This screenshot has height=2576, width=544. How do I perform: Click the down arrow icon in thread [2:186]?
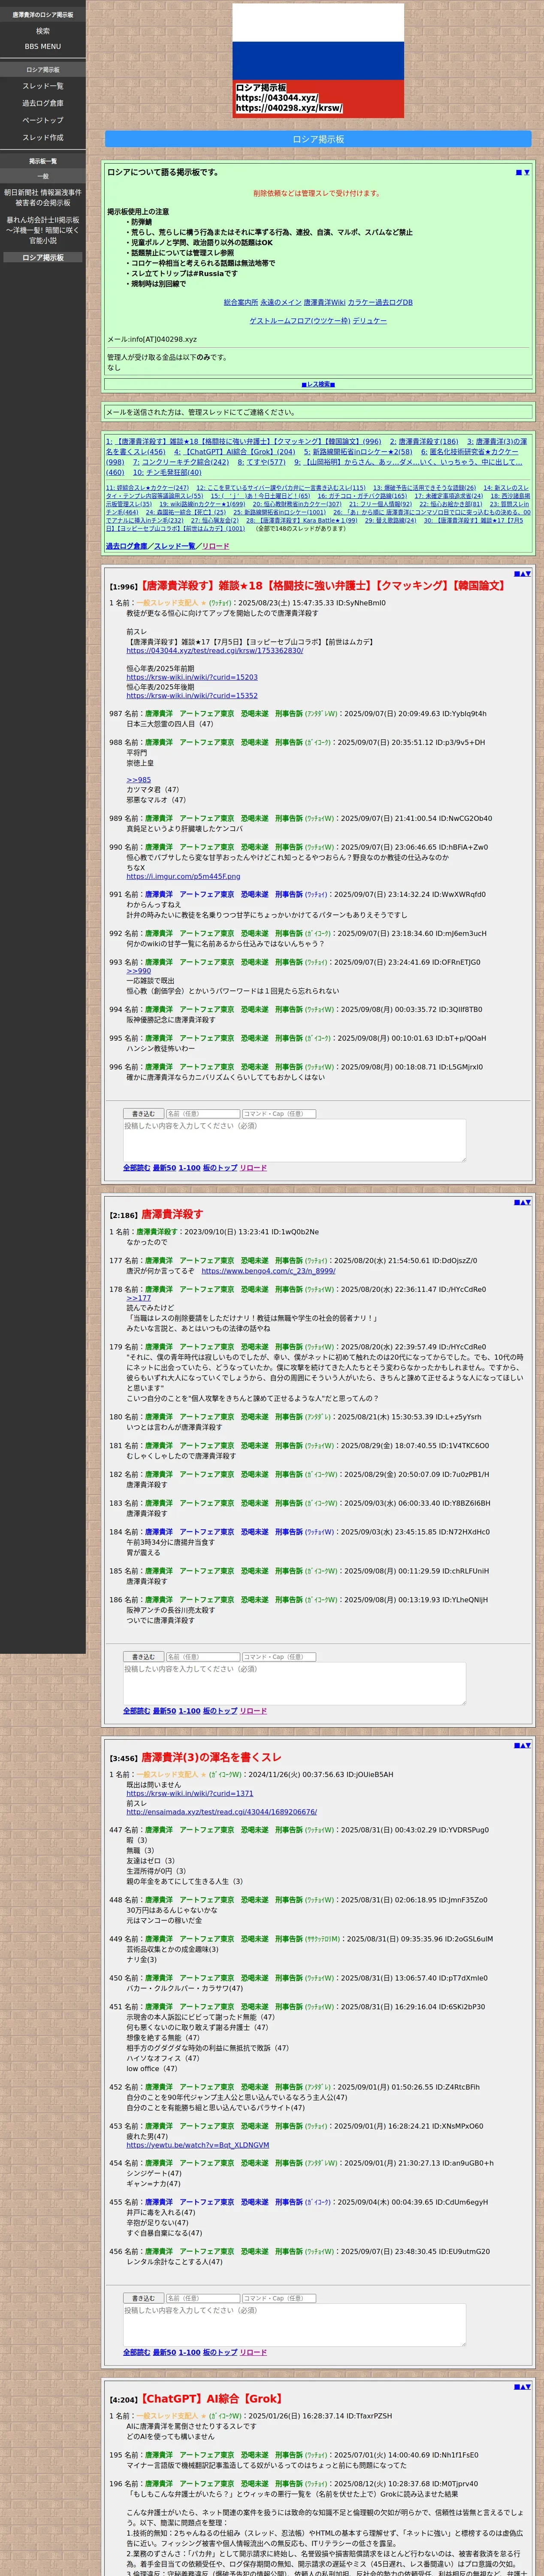point(528,1203)
